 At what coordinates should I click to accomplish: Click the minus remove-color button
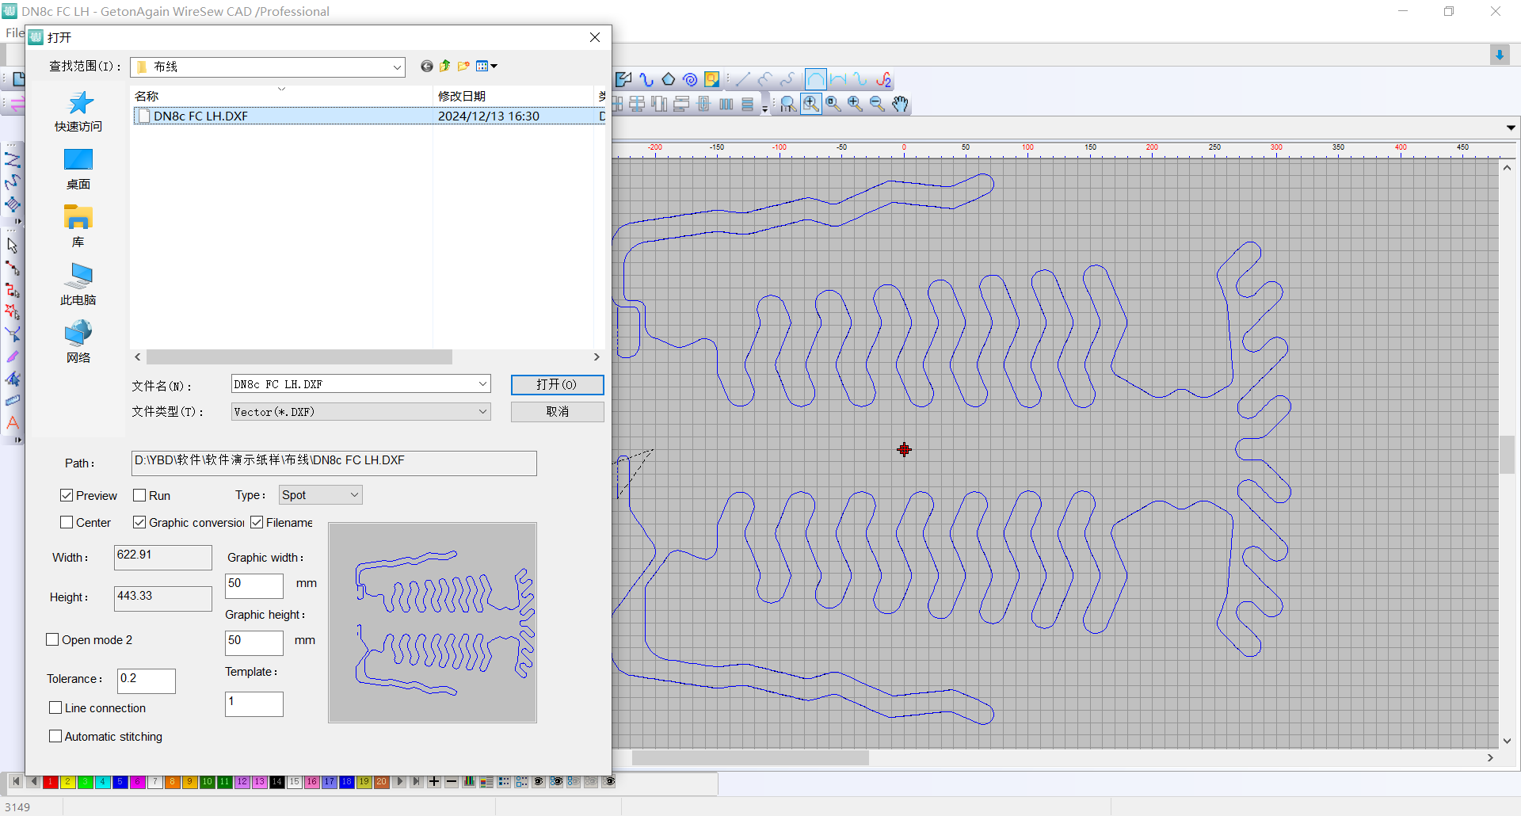[452, 782]
